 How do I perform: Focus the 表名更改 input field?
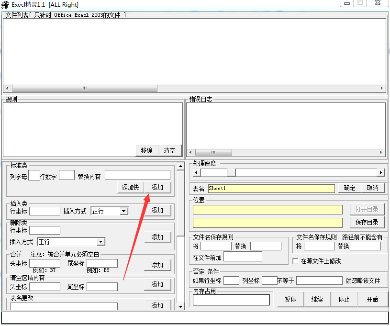point(64,306)
